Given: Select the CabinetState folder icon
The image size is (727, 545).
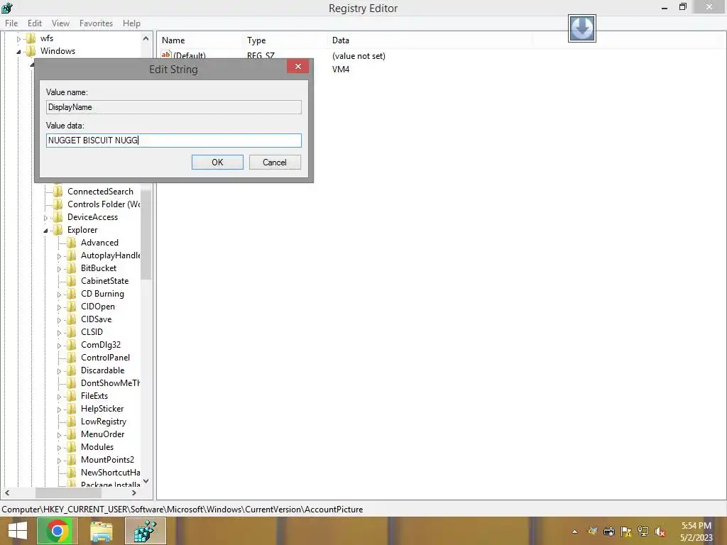Looking at the screenshot, I should pos(72,281).
